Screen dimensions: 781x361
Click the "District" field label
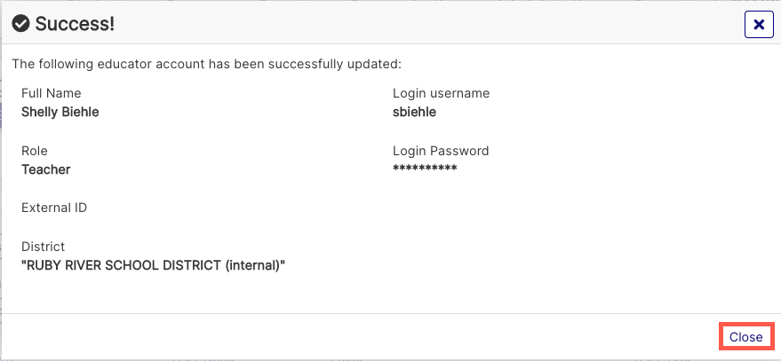pyautogui.click(x=44, y=247)
